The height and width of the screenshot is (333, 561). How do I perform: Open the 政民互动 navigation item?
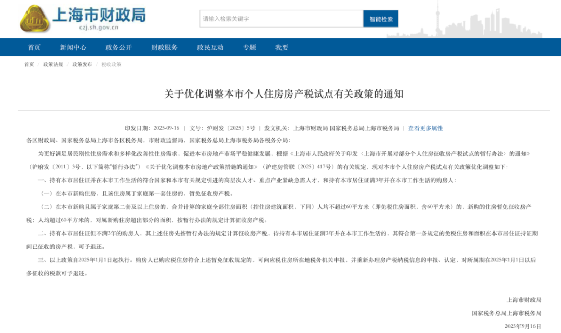pyautogui.click(x=210, y=47)
